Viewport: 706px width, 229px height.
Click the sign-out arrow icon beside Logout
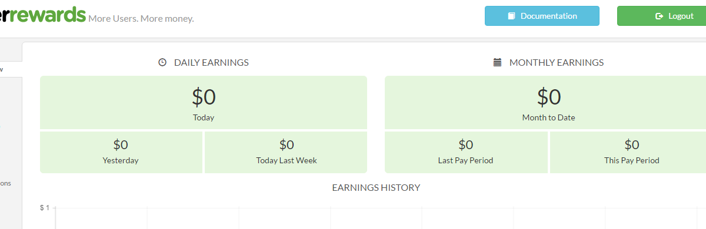[660, 16]
